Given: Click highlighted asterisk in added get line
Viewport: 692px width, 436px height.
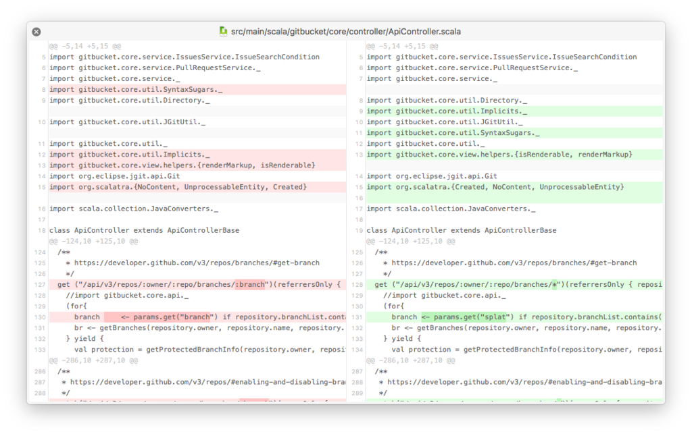Looking at the screenshot, I should pos(554,284).
